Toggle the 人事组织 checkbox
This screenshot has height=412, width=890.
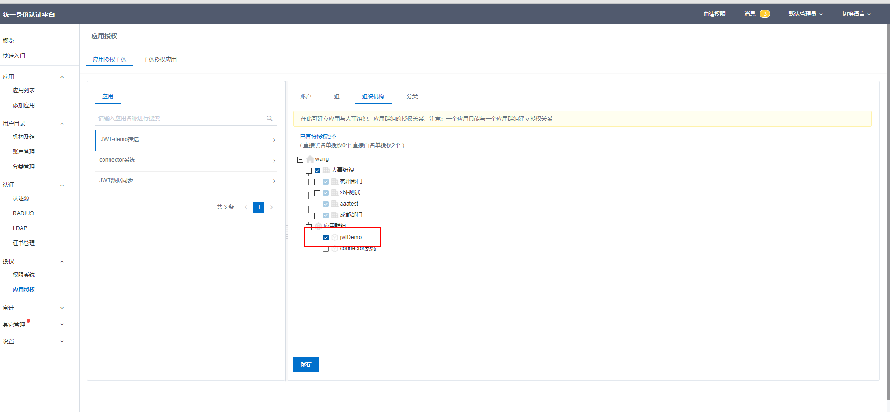click(317, 171)
